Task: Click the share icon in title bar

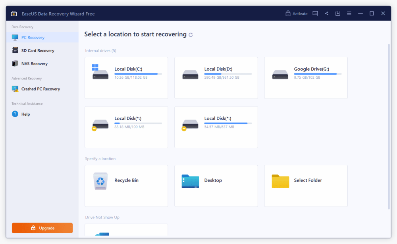Action: [x=327, y=14]
